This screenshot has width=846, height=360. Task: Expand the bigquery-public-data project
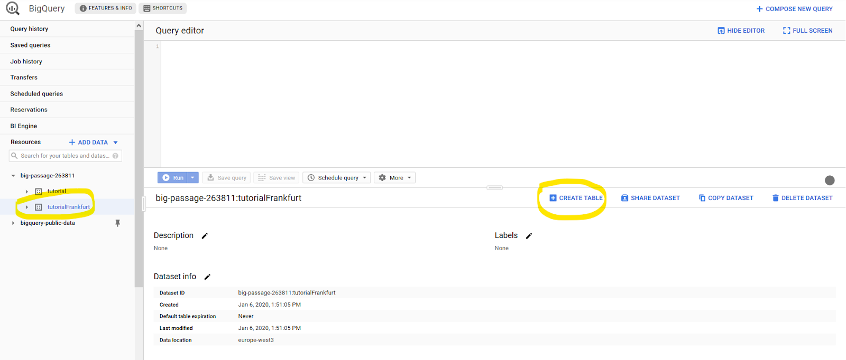click(13, 223)
